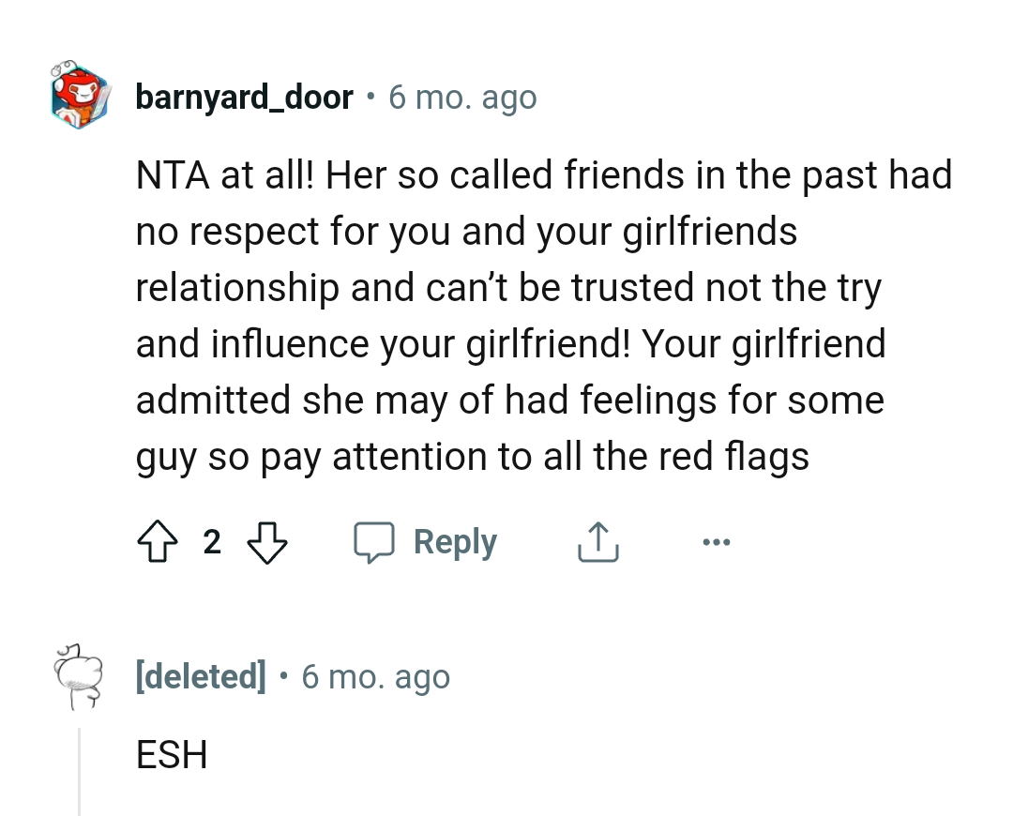Viewport: 1013px width, 816px height.
Task: Toggle the downvote on the NTA comment
Action: [268, 541]
